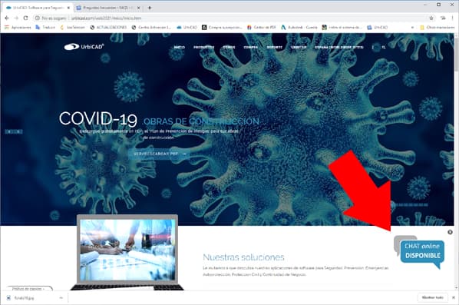Open the Autodesk Cuenta bookmark
The image size is (459, 305).
(x=299, y=27)
